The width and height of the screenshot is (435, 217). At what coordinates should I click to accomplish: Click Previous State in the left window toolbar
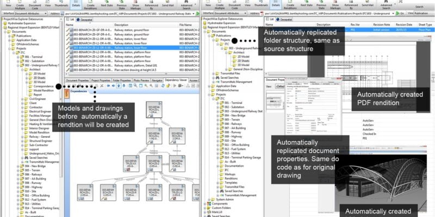coord(121,5)
